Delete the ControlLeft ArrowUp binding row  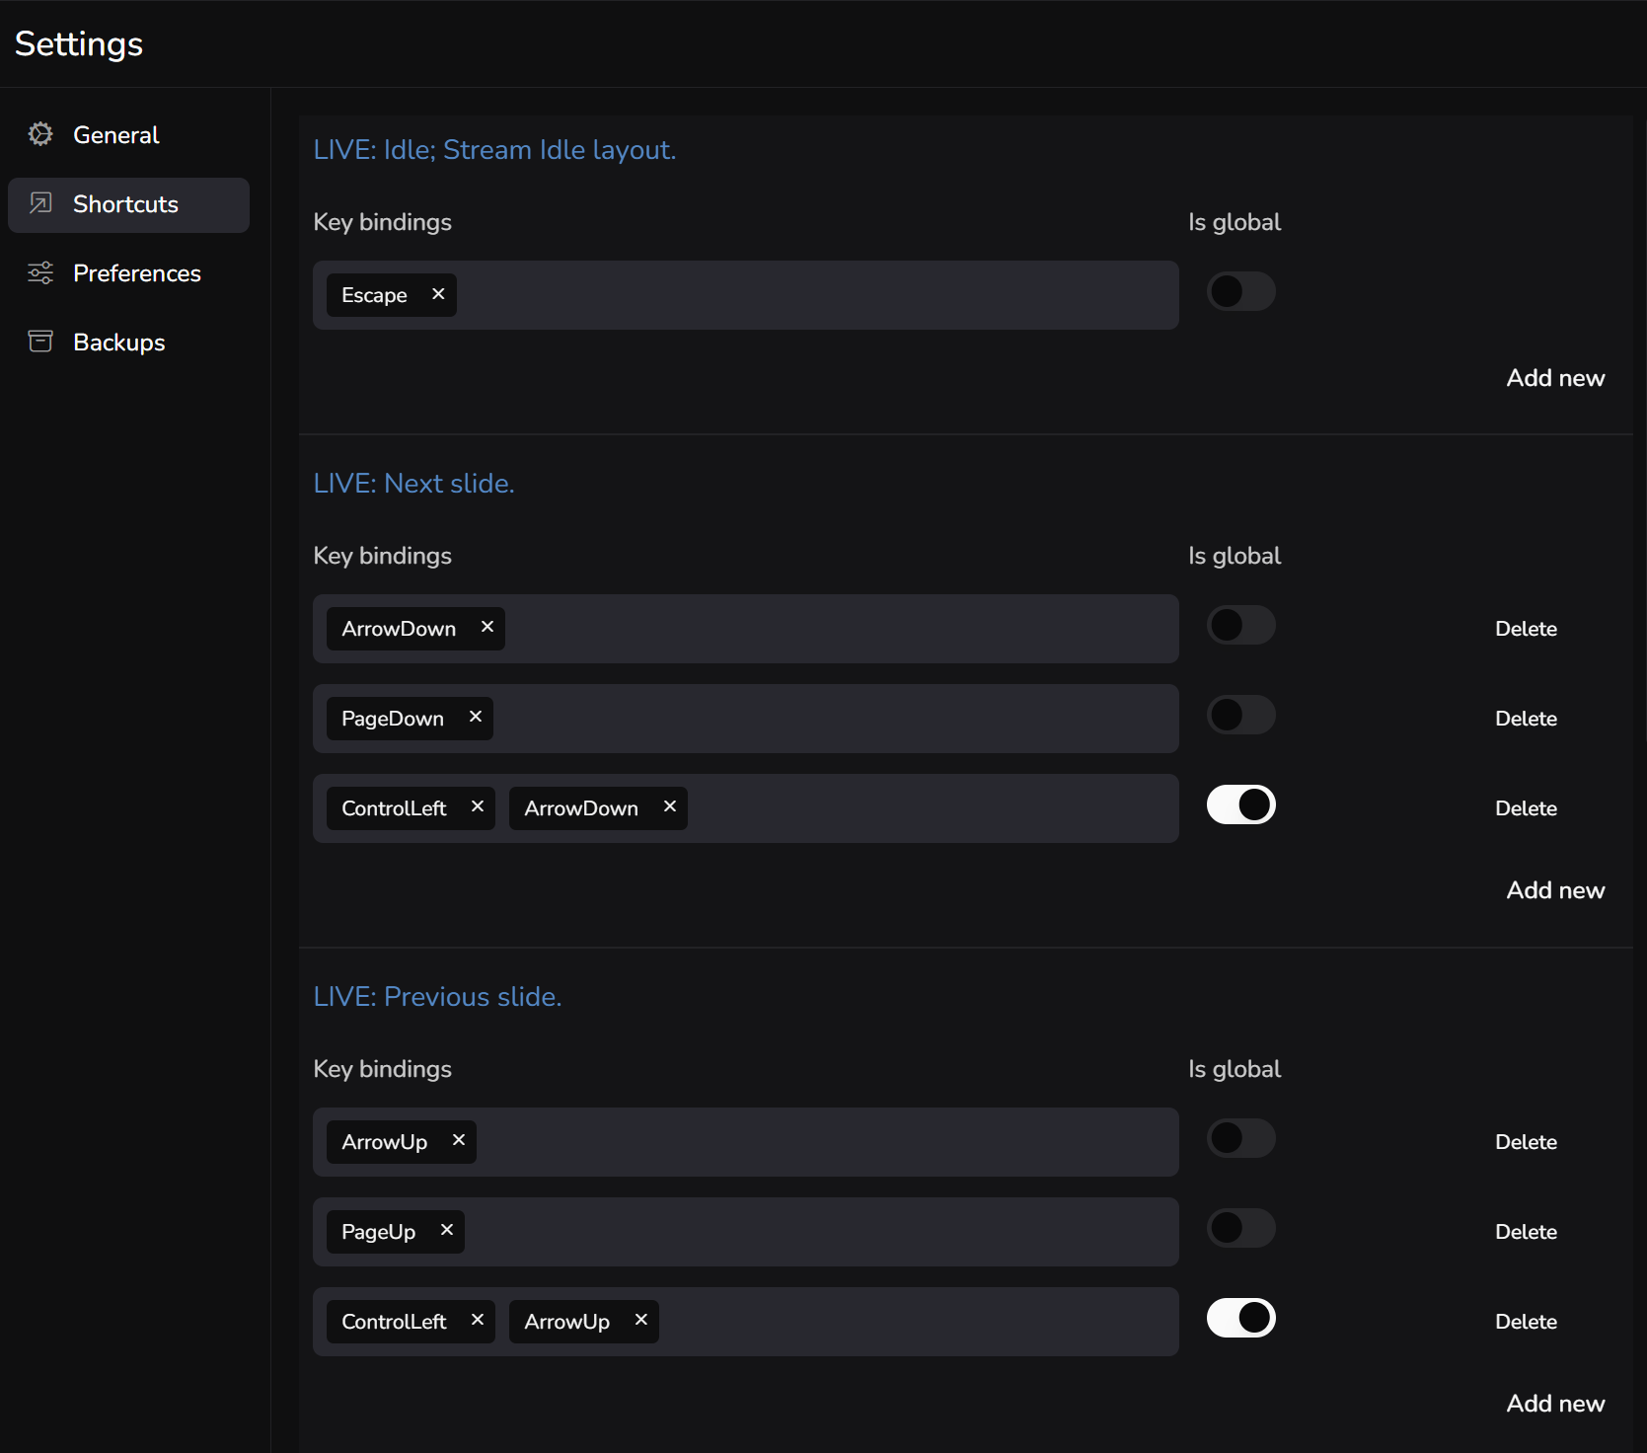tap(1526, 1322)
